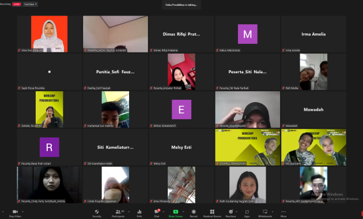This screenshot has width=363, height=219.
Task: Open the YouTube livestream dropdown
Action: click(x=31, y=4)
